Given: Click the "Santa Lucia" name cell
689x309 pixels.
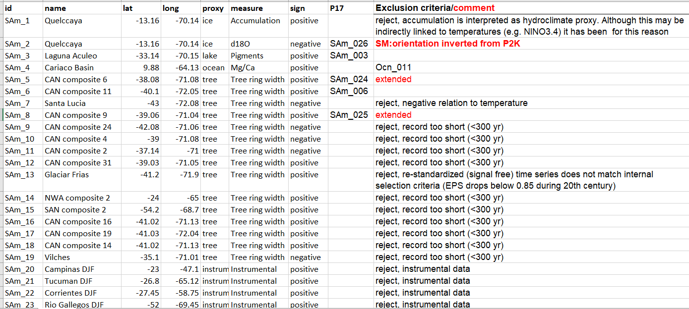Looking at the screenshot, I should pyautogui.click(x=65, y=103).
